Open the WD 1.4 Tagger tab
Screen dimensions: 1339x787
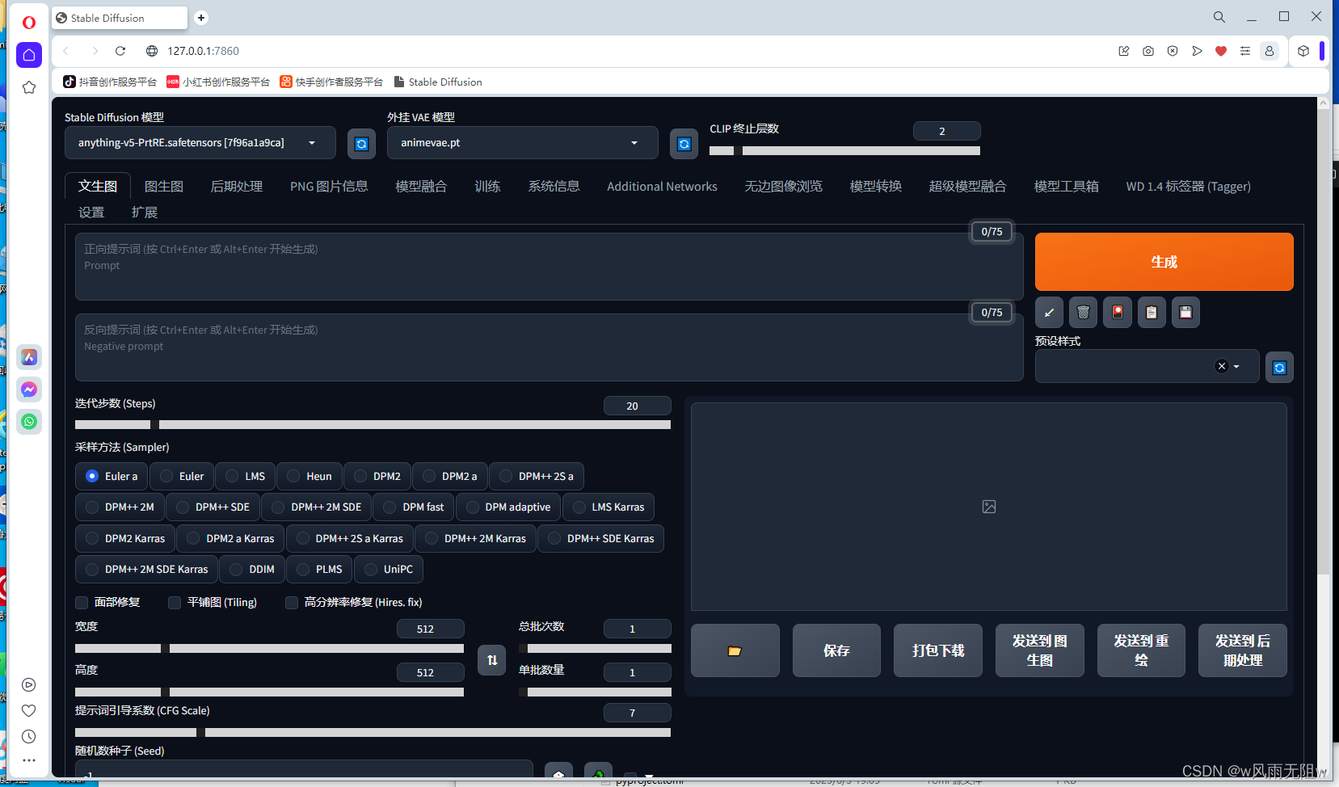pyautogui.click(x=1188, y=187)
